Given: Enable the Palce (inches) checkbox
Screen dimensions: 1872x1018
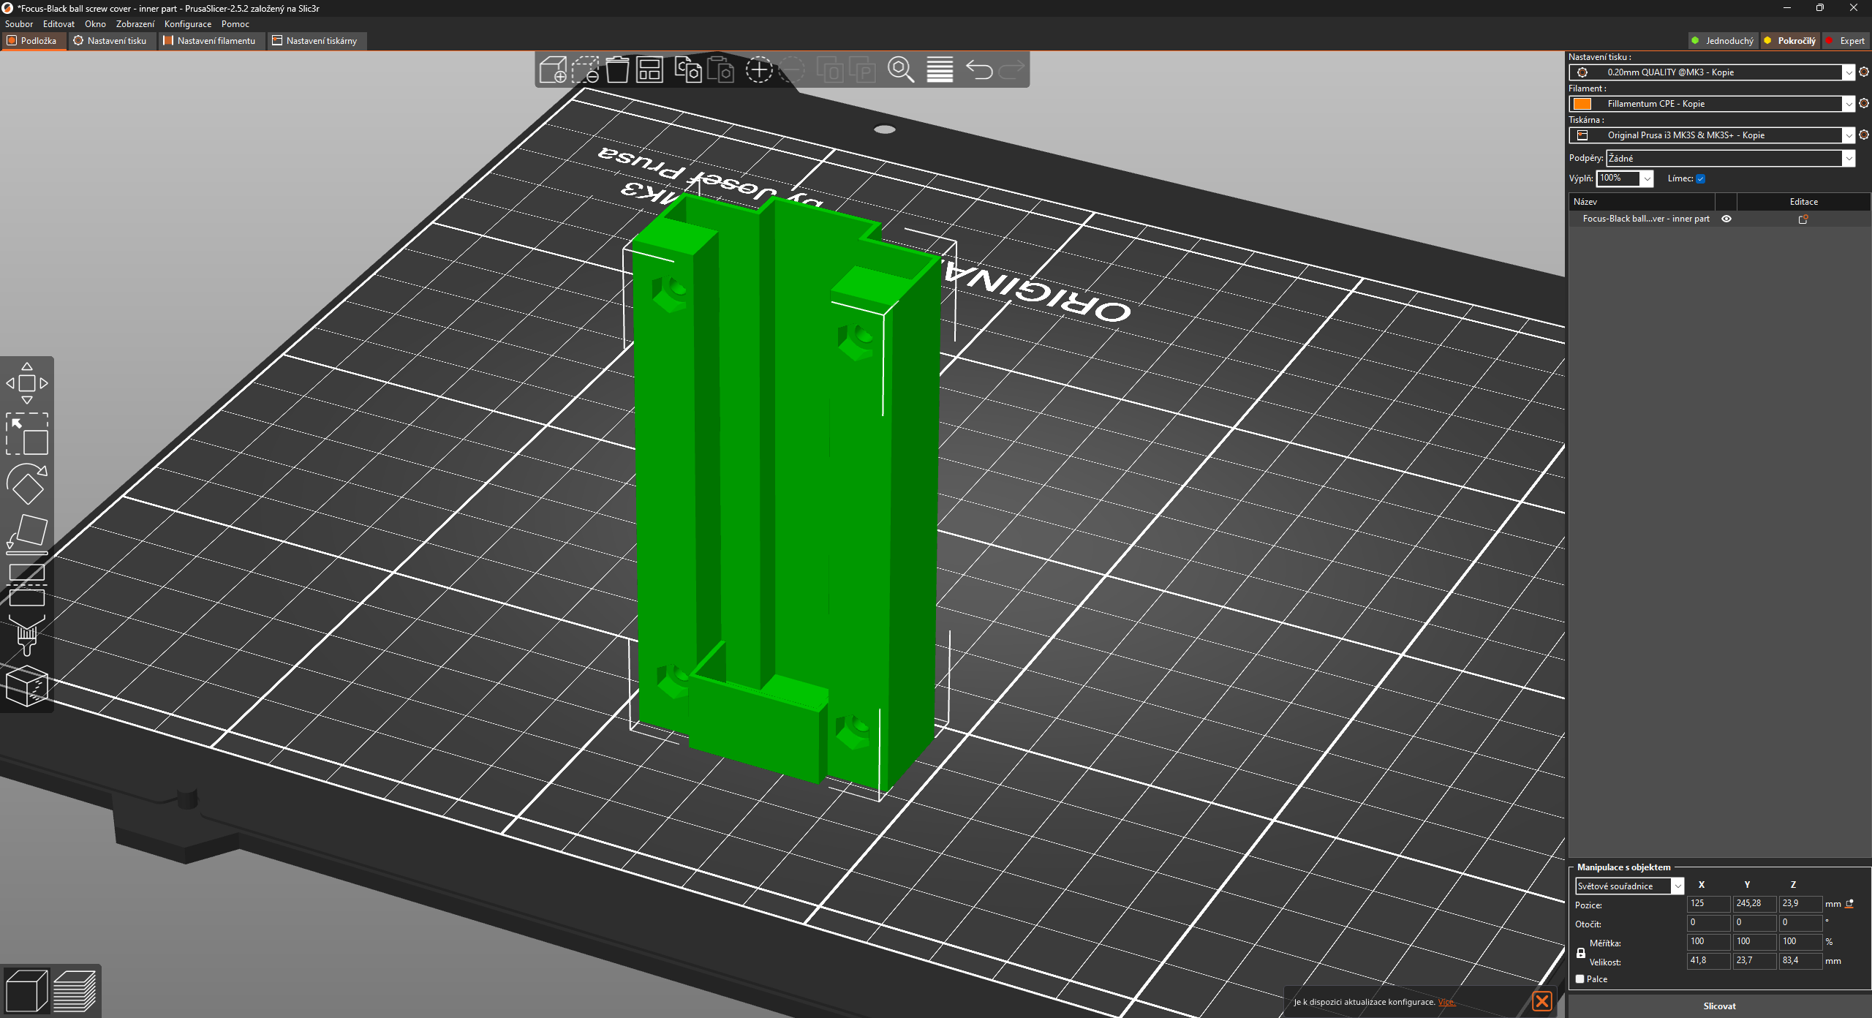Looking at the screenshot, I should 1580,979.
